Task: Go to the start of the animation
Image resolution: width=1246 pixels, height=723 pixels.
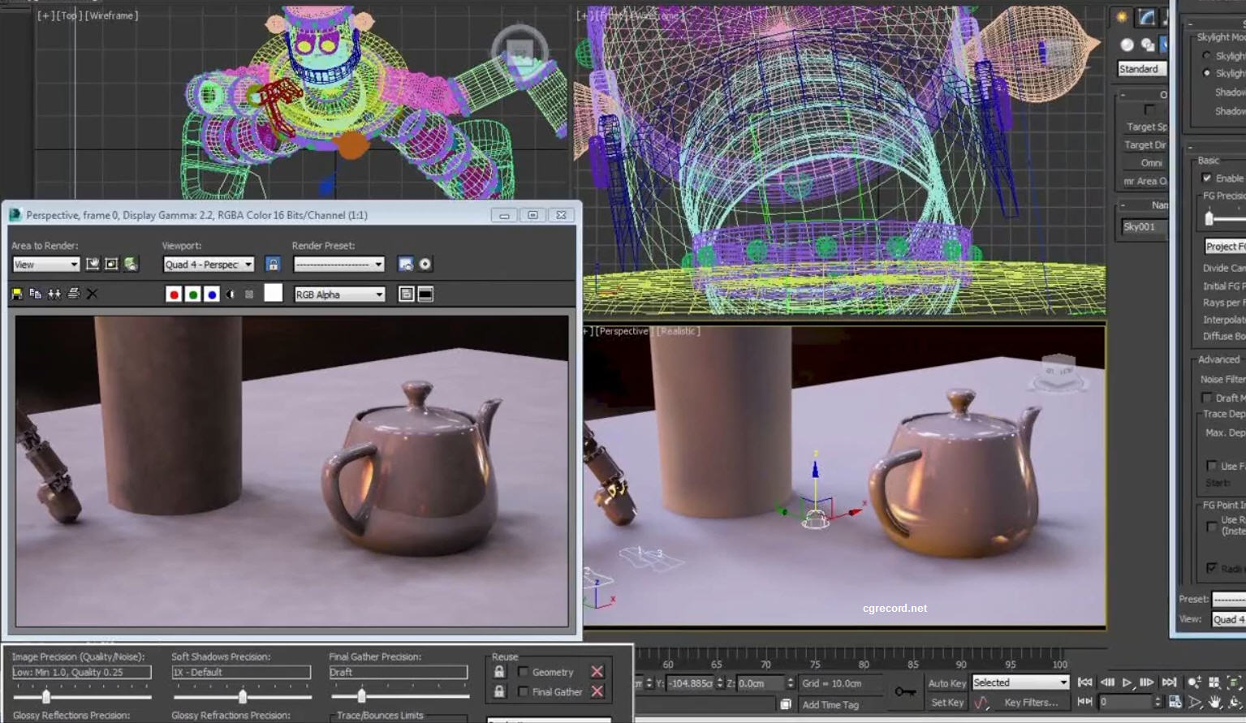Action: (1085, 682)
